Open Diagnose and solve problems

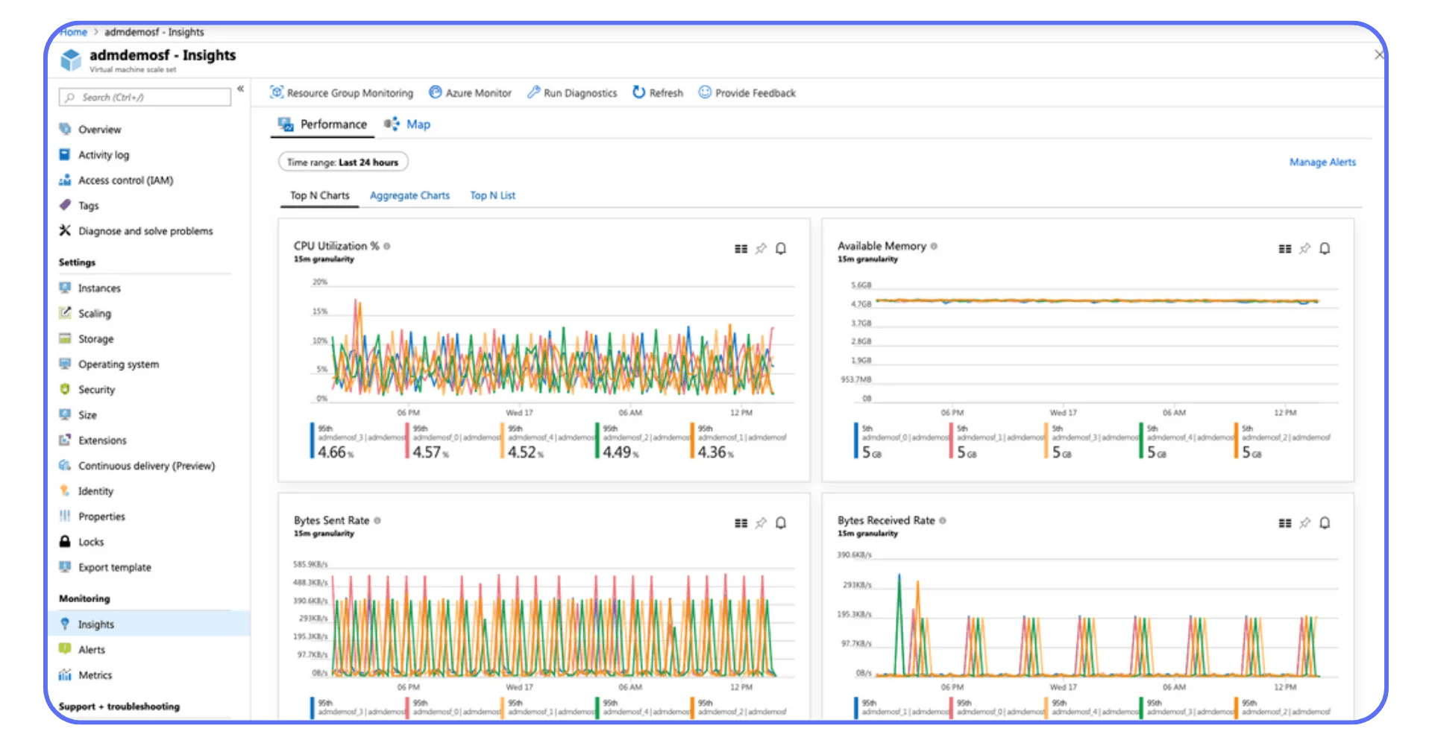[x=145, y=230]
